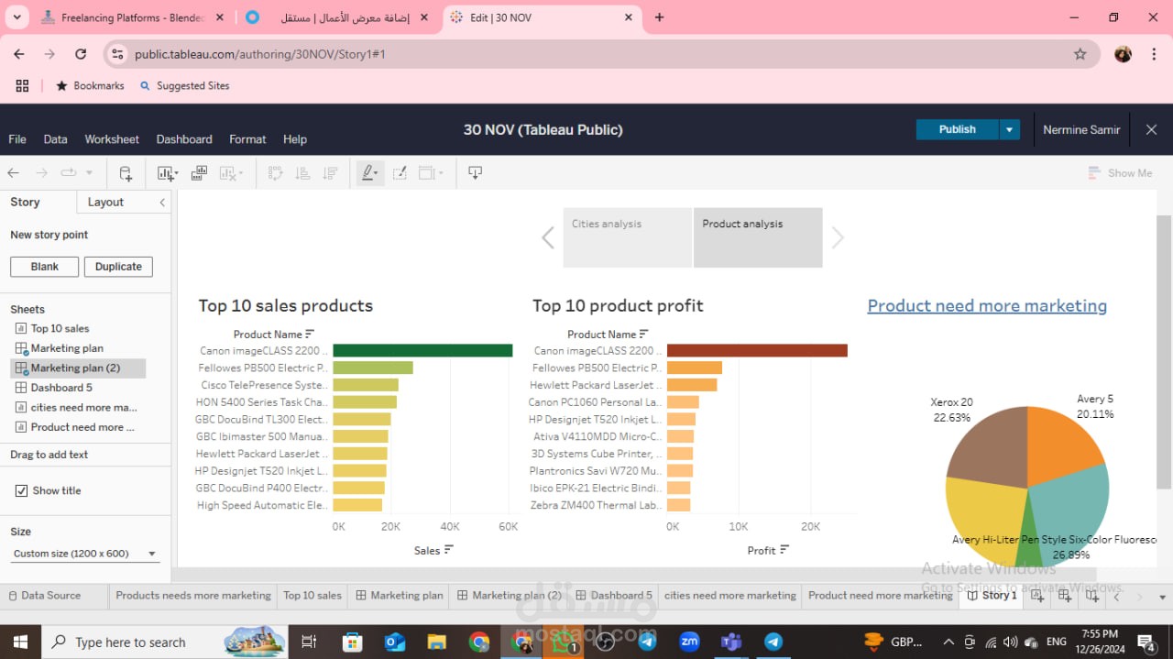
Task: Toggle the Show title checkbox
Action: tap(21, 491)
